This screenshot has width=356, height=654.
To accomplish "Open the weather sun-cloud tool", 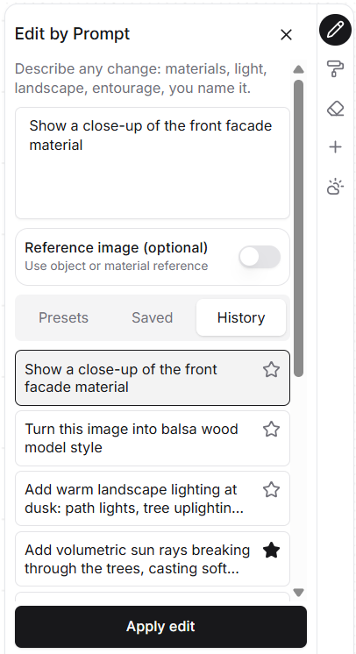I will coord(336,187).
